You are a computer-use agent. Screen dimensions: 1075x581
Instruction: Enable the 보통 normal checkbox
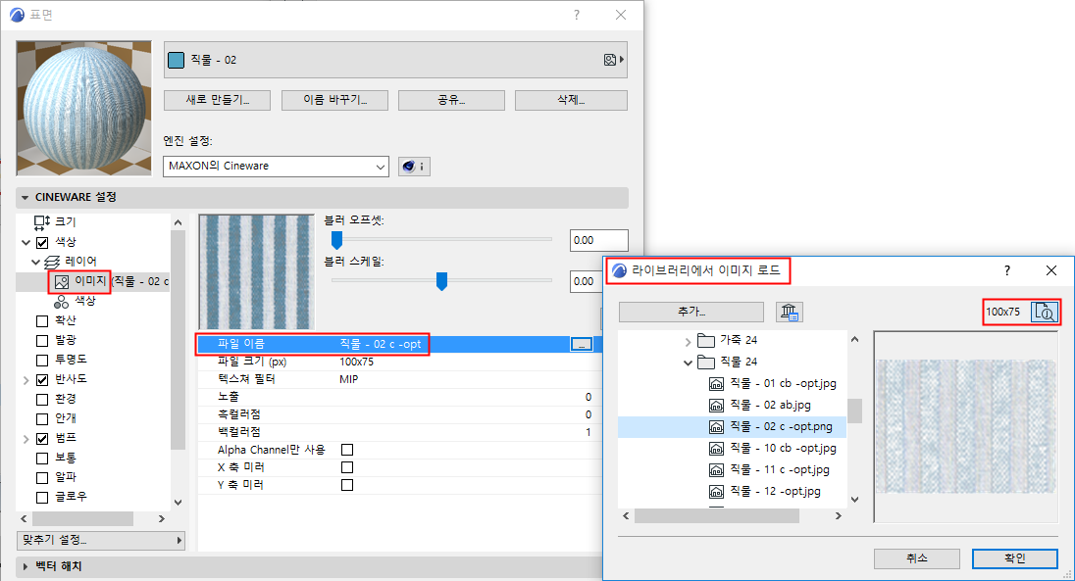[x=42, y=458]
